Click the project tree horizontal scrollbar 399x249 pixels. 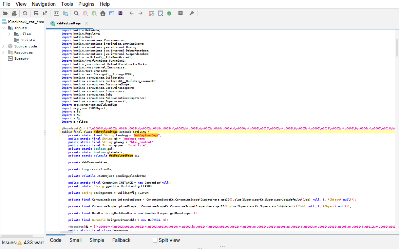(17, 236)
